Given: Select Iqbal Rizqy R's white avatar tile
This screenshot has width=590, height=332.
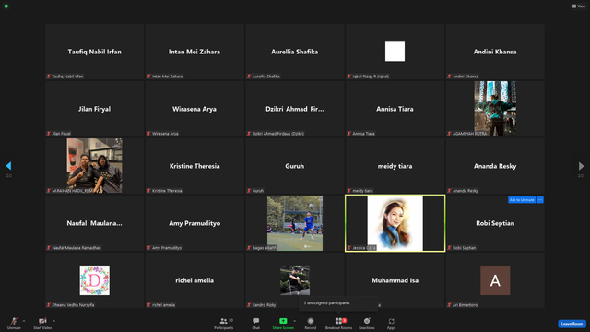Looking at the screenshot, I should coord(395,52).
